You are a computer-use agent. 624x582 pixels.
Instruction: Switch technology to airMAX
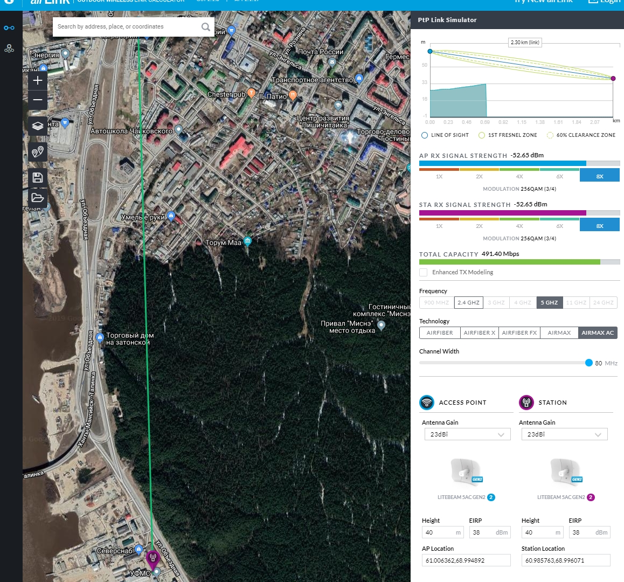click(x=559, y=333)
